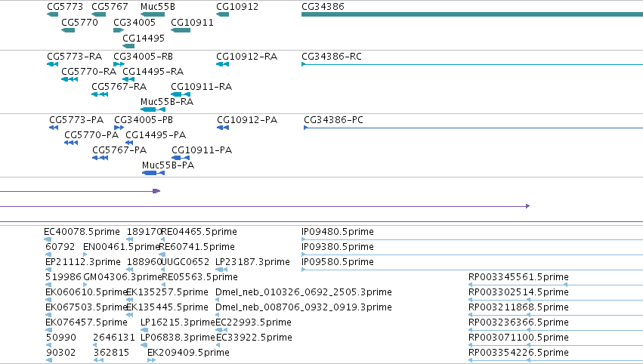Open the CG34386-PC protein label
This screenshot has height=364, width=643.
[x=333, y=120]
